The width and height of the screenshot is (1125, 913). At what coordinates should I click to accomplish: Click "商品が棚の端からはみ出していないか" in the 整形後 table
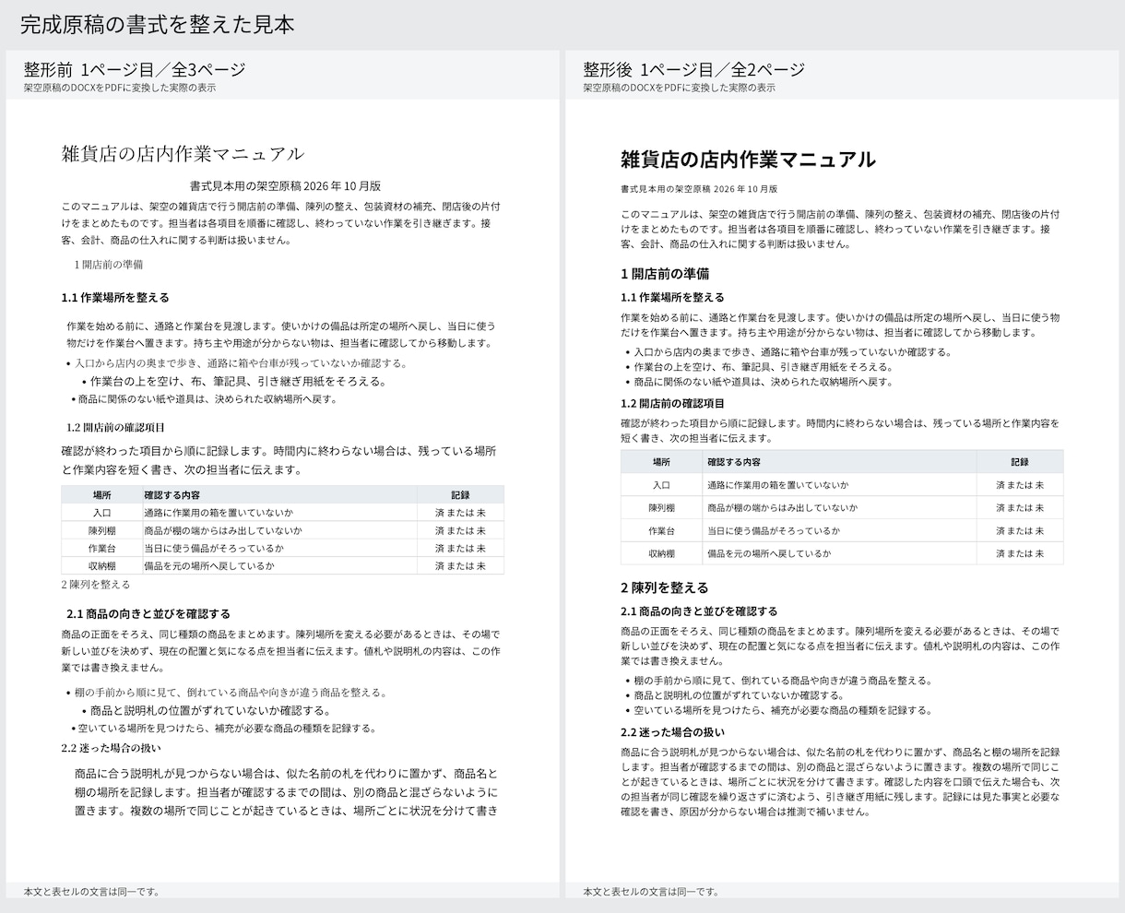[782, 507]
